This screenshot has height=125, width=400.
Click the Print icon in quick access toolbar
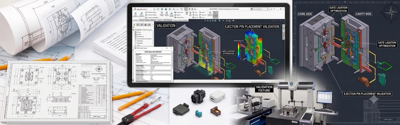[x=170, y=9]
